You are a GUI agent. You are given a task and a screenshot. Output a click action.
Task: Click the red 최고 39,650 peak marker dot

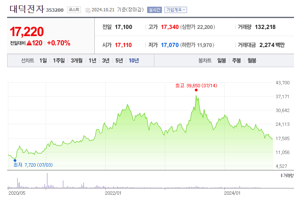(196, 90)
